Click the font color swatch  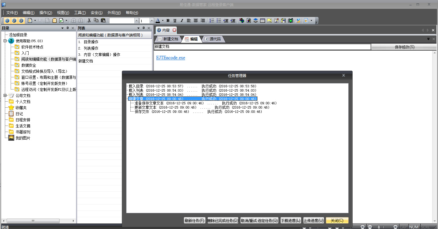coord(158,21)
